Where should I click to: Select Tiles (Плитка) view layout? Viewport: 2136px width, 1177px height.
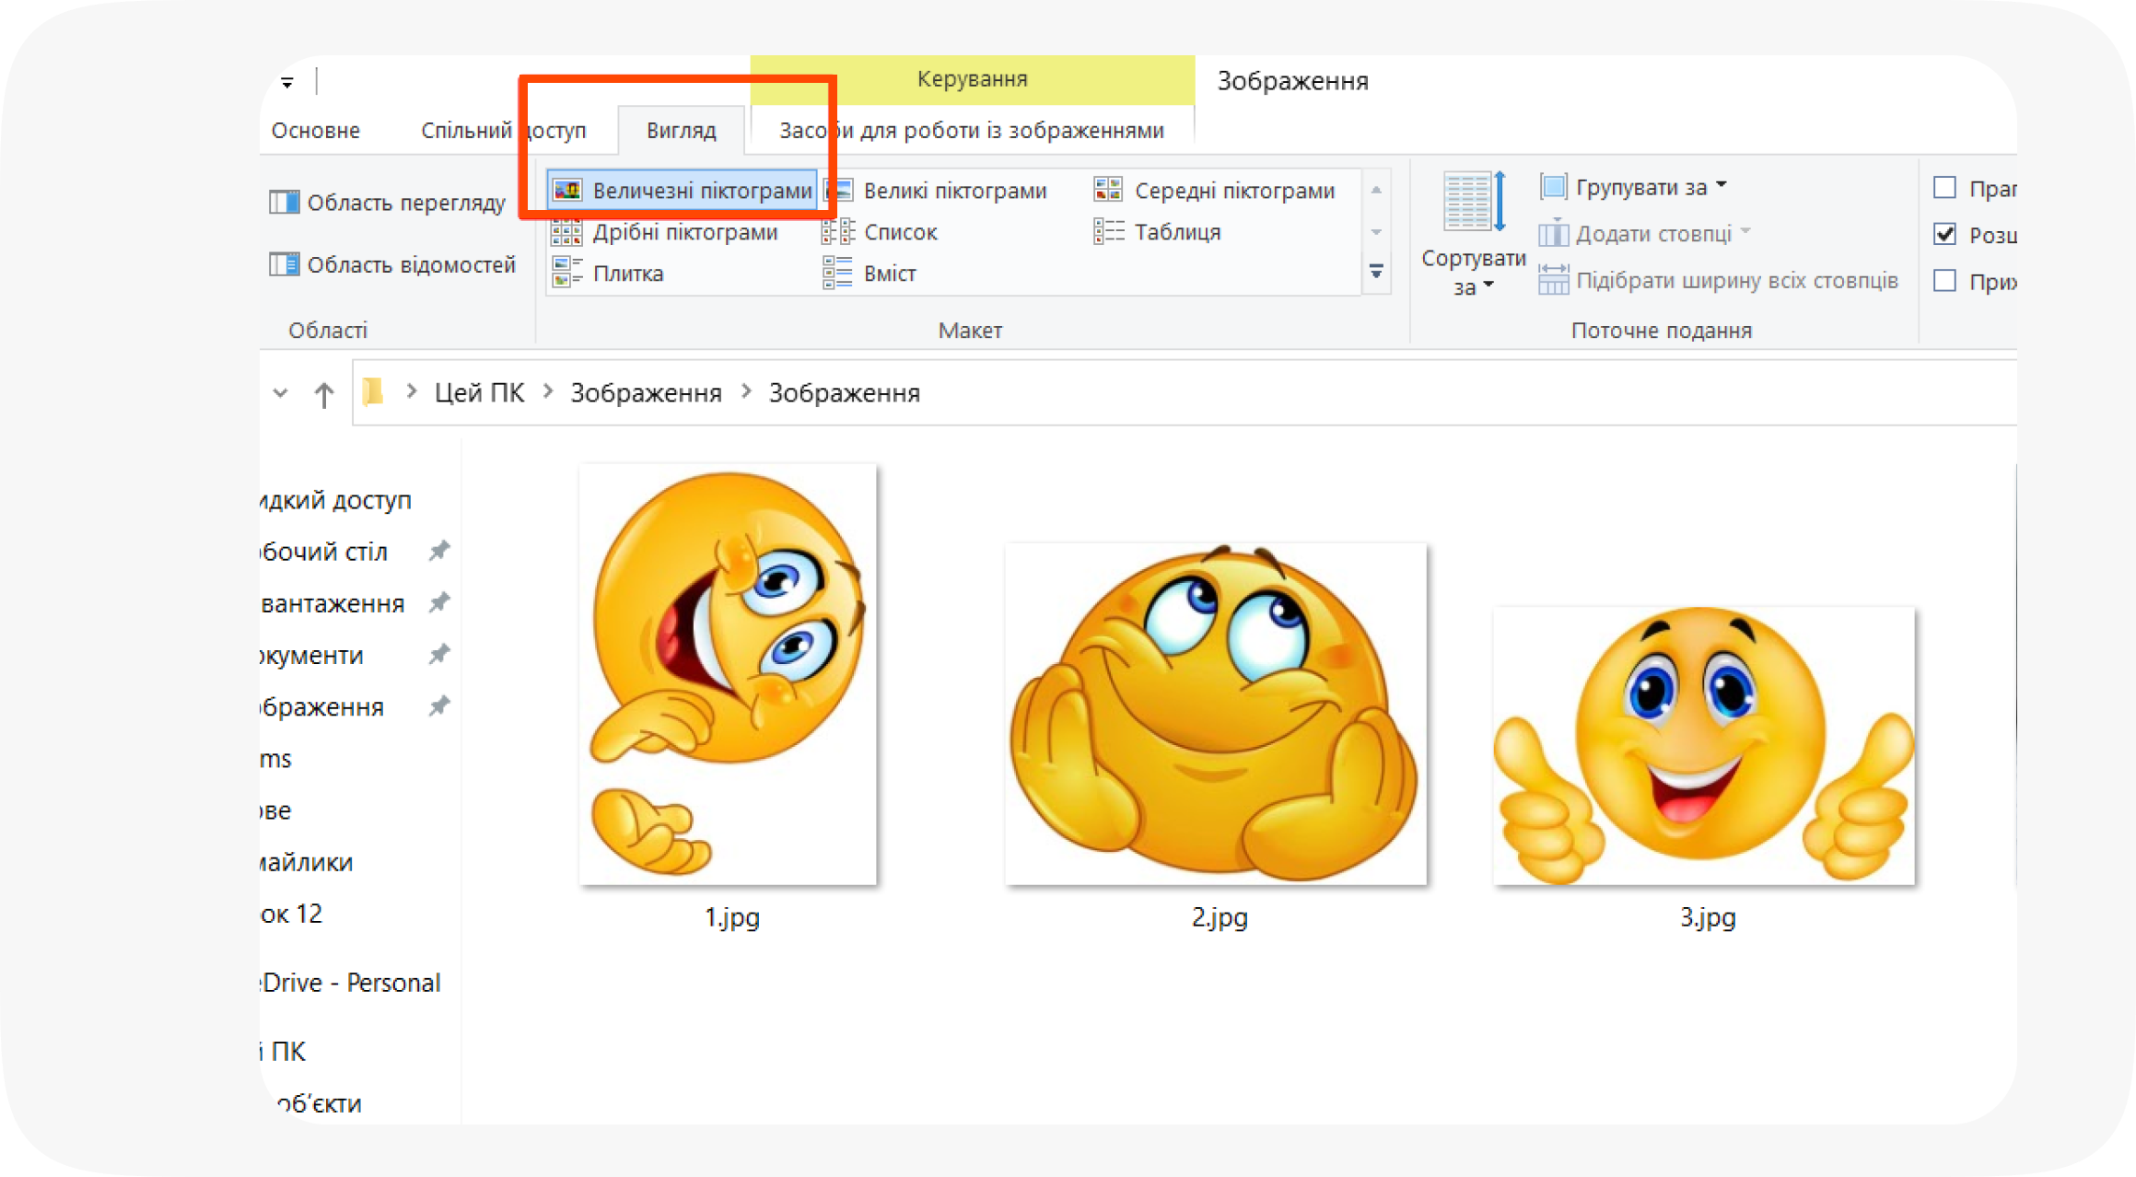point(608,274)
